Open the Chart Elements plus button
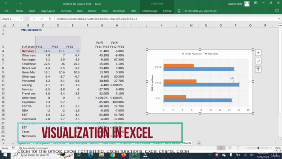This screenshot has height=159, width=282. coord(258,53)
